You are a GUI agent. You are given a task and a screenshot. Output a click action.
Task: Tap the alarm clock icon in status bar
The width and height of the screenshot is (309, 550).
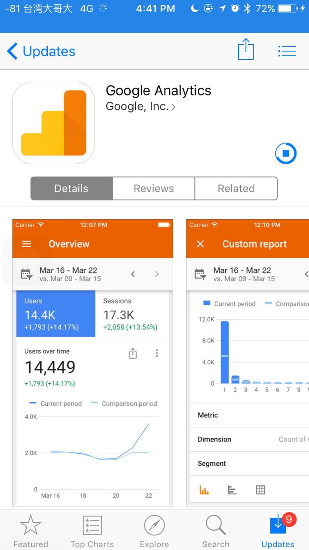coord(235,9)
